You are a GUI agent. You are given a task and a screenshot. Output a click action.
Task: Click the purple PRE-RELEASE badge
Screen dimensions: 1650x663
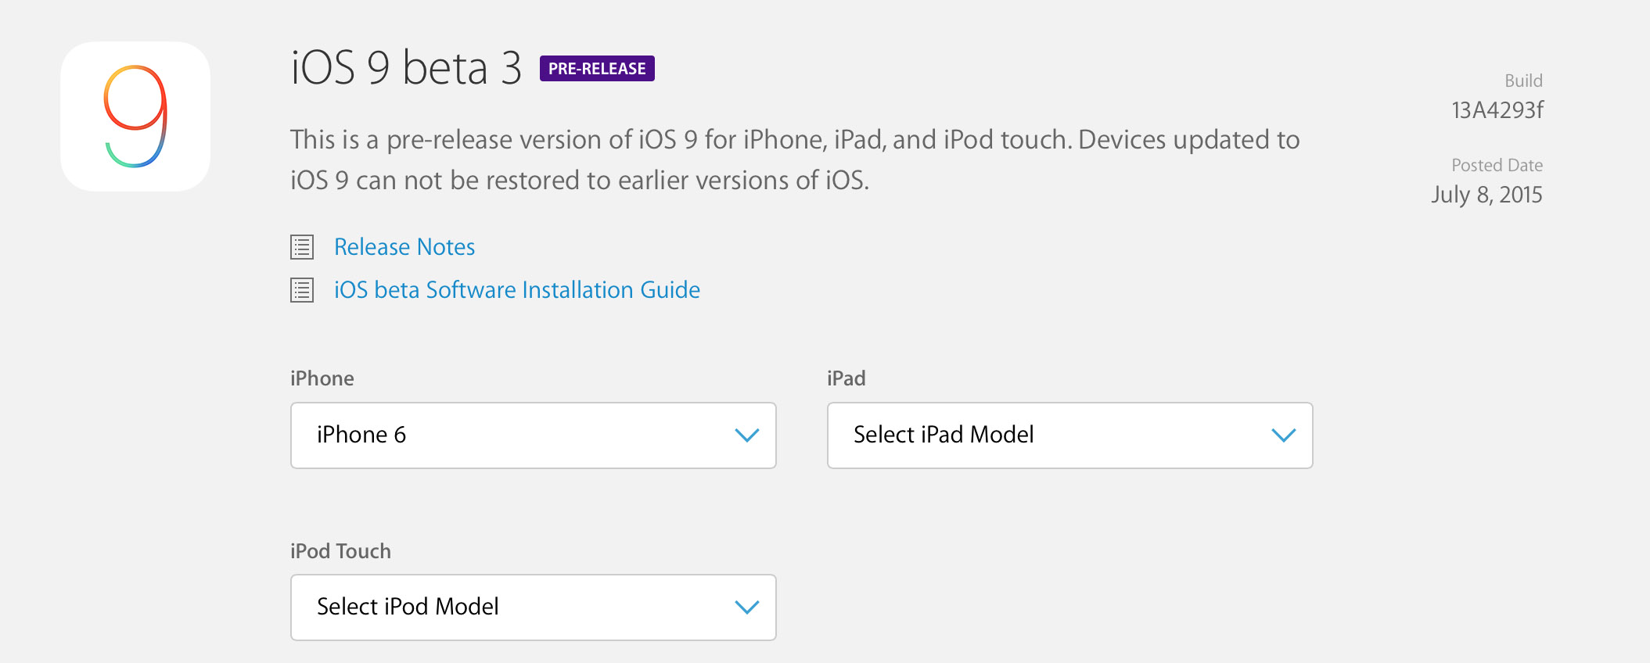tap(597, 69)
